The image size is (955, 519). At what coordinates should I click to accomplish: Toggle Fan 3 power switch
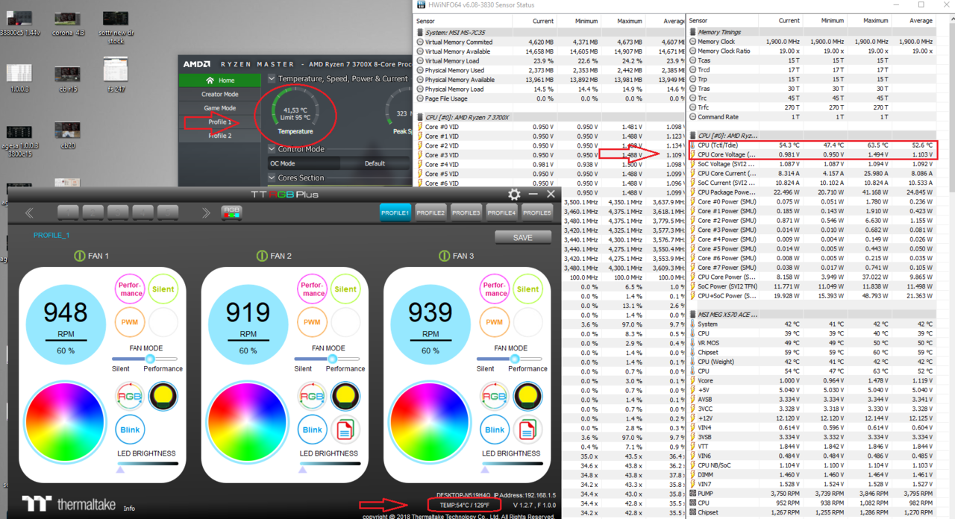point(445,256)
